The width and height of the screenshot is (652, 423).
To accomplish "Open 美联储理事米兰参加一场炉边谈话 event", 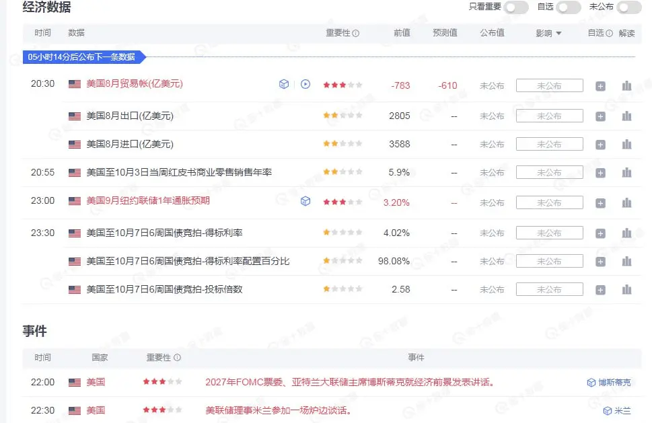I will 279,410.
